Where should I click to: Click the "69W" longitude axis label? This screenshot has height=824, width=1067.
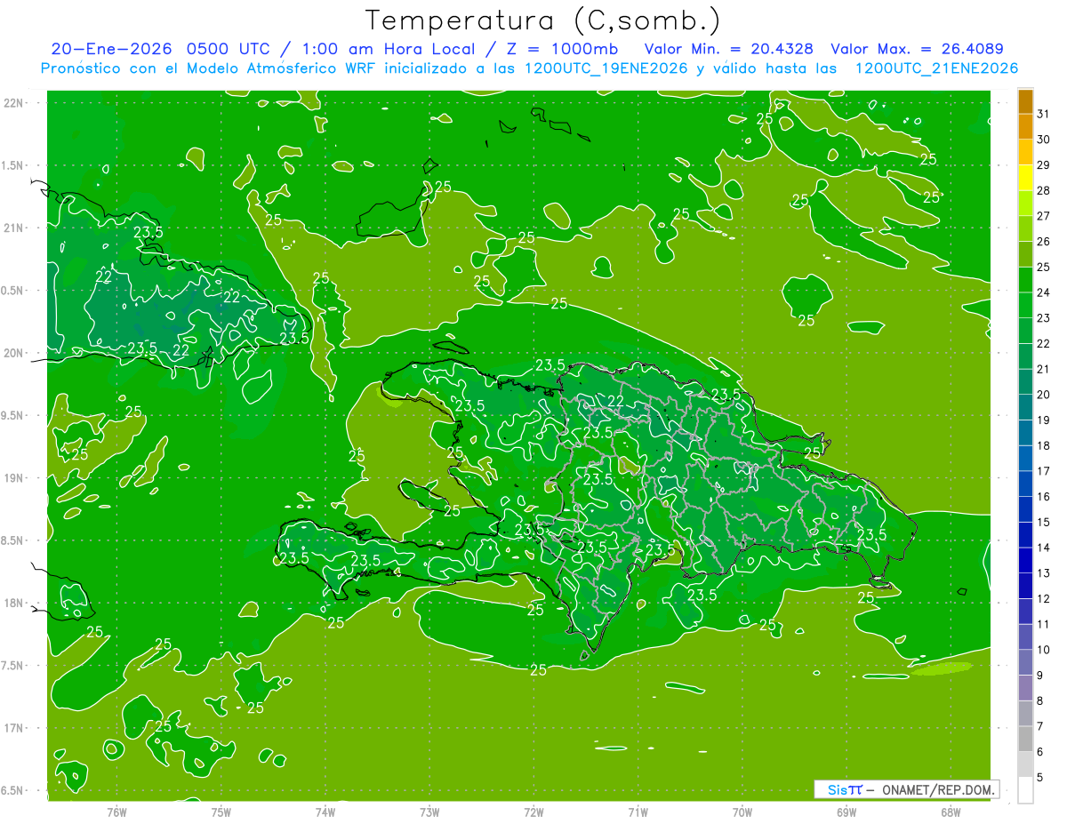click(846, 812)
